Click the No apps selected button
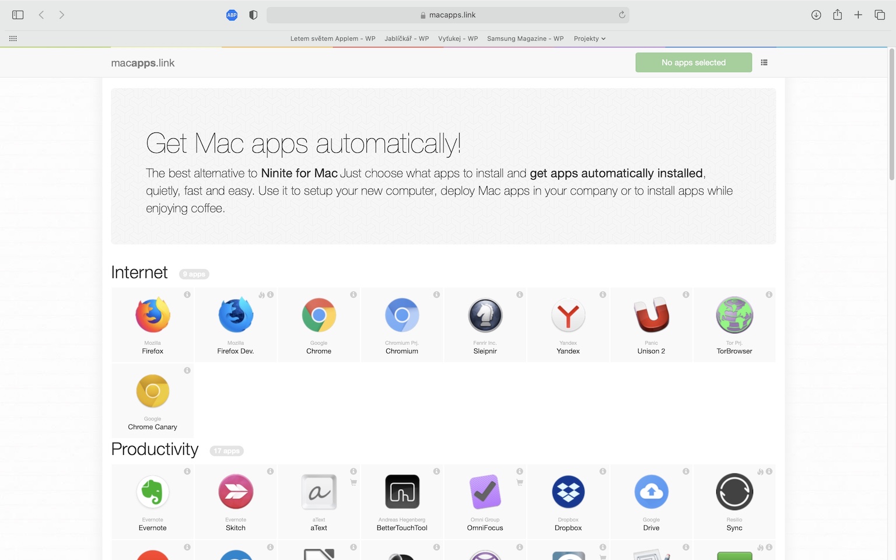 point(694,62)
